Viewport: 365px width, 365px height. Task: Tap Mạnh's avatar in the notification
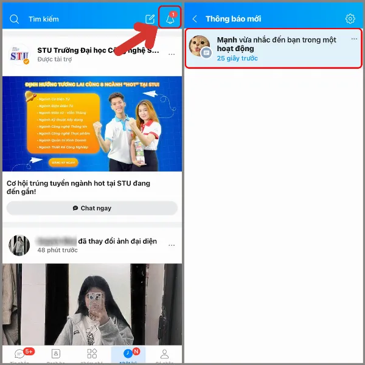[200, 47]
